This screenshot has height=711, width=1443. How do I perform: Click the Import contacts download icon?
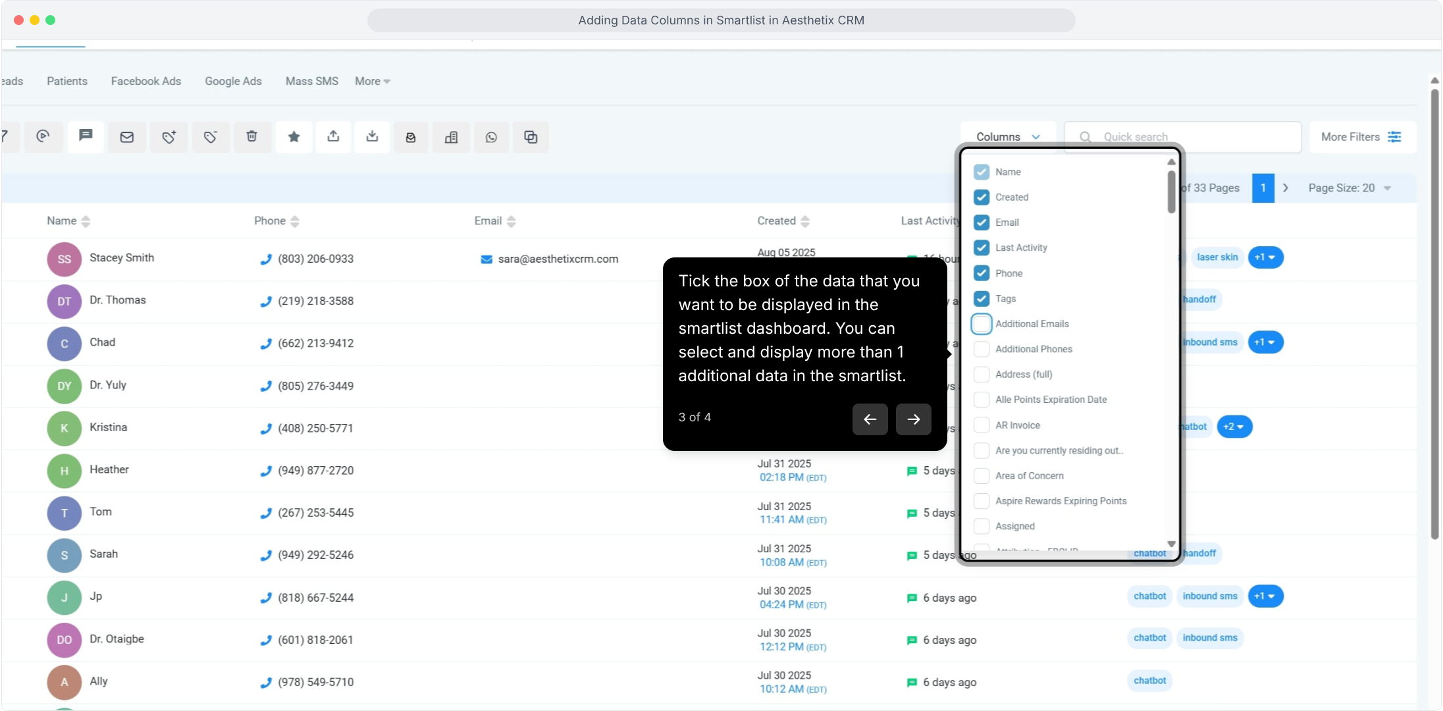click(373, 137)
